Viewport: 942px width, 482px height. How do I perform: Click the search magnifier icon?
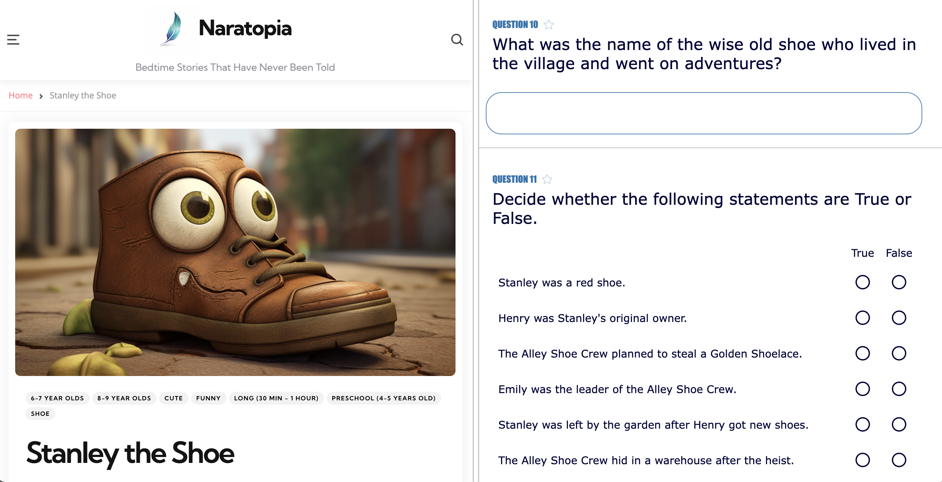pyautogui.click(x=457, y=40)
